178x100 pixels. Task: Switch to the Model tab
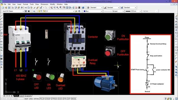pyautogui.click(x=16, y=96)
